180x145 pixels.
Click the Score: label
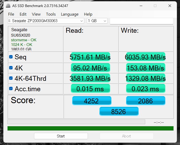(23, 100)
